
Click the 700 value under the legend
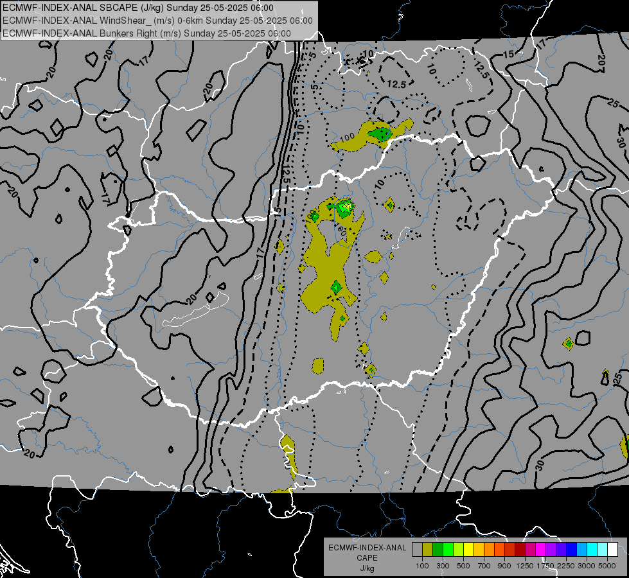pyautogui.click(x=484, y=566)
